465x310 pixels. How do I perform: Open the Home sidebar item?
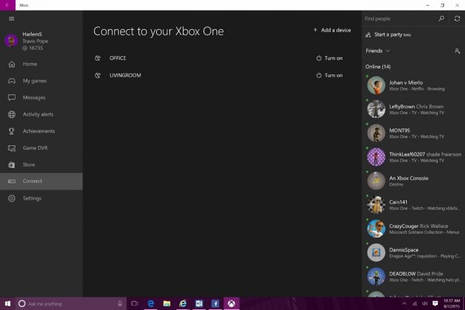point(41,64)
